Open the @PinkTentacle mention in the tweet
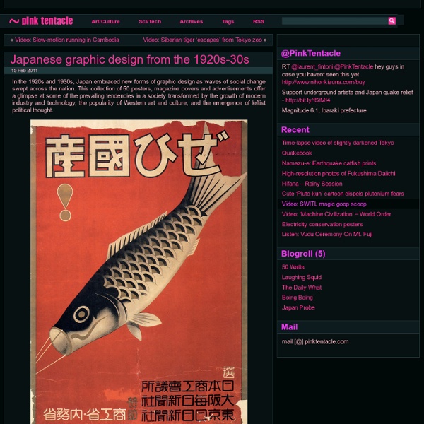This screenshot has width=424, height=424. pyautogui.click(x=354, y=66)
